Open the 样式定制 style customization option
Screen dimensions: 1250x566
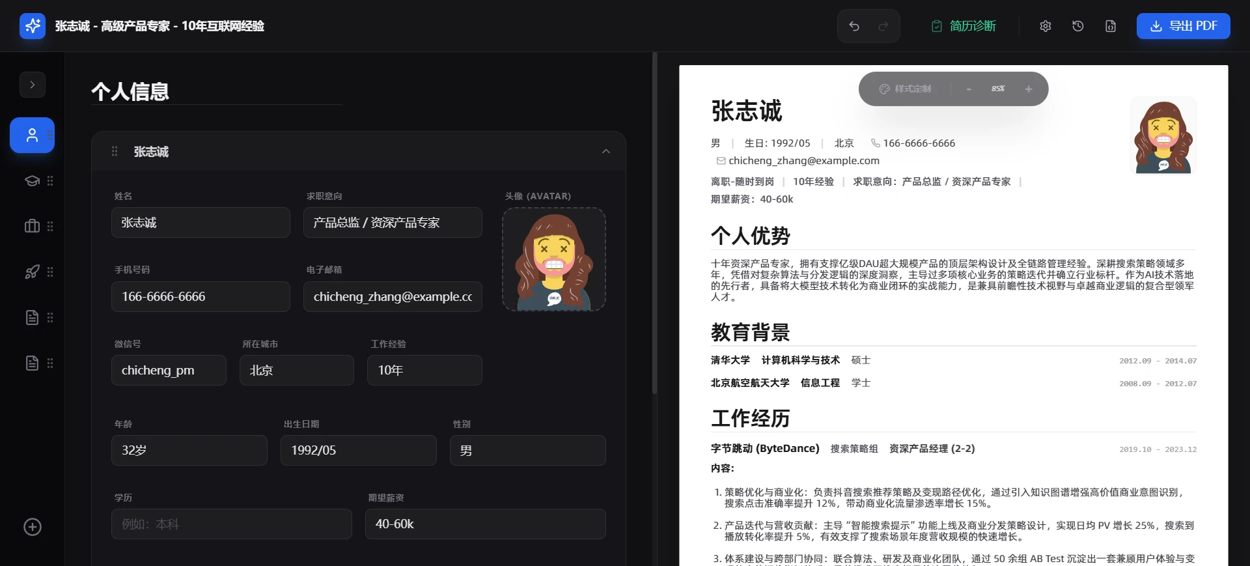click(905, 89)
